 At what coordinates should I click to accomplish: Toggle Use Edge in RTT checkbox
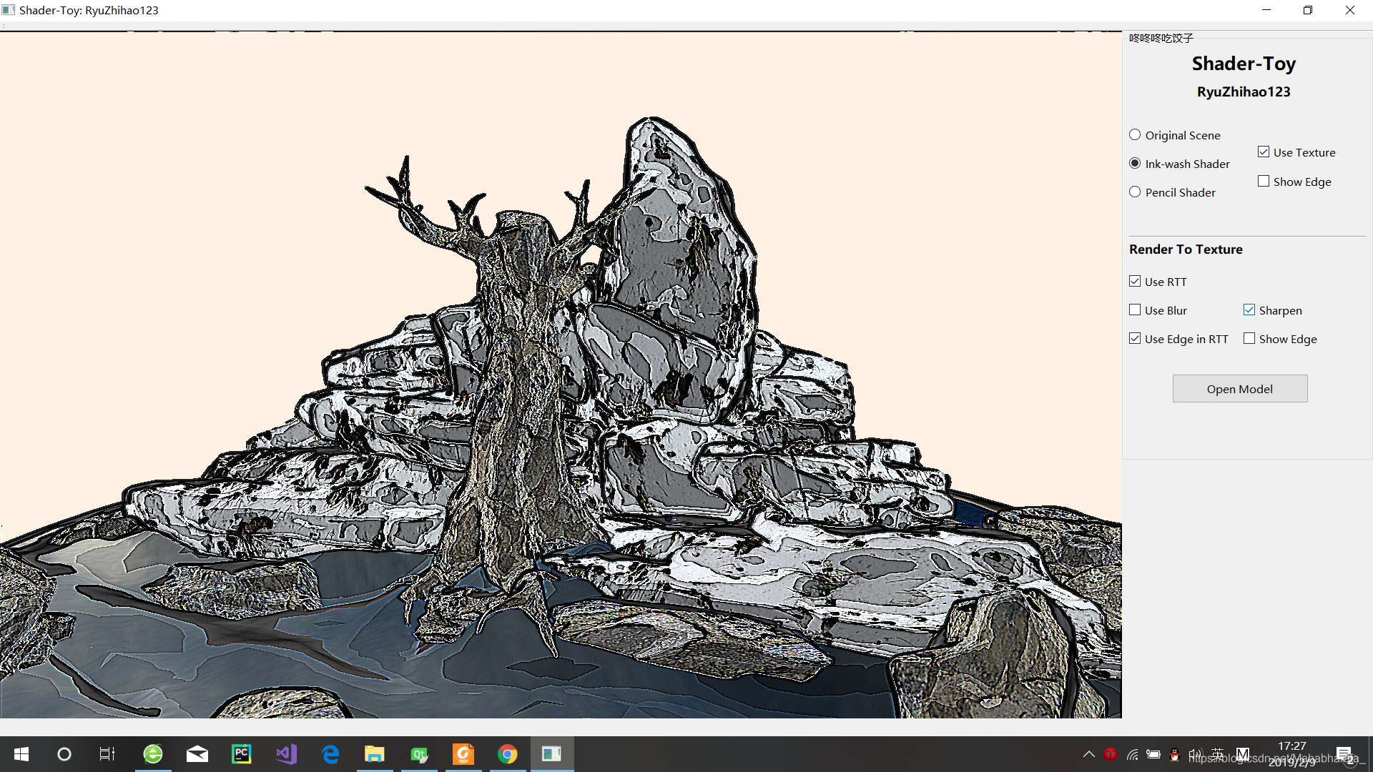click(x=1135, y=339)
